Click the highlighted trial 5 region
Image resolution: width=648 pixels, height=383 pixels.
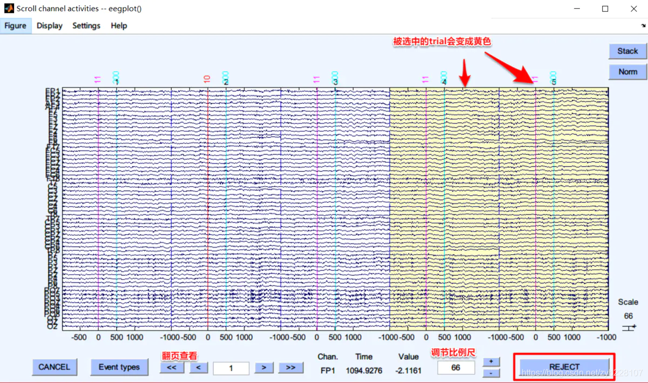tap(553, 209)
